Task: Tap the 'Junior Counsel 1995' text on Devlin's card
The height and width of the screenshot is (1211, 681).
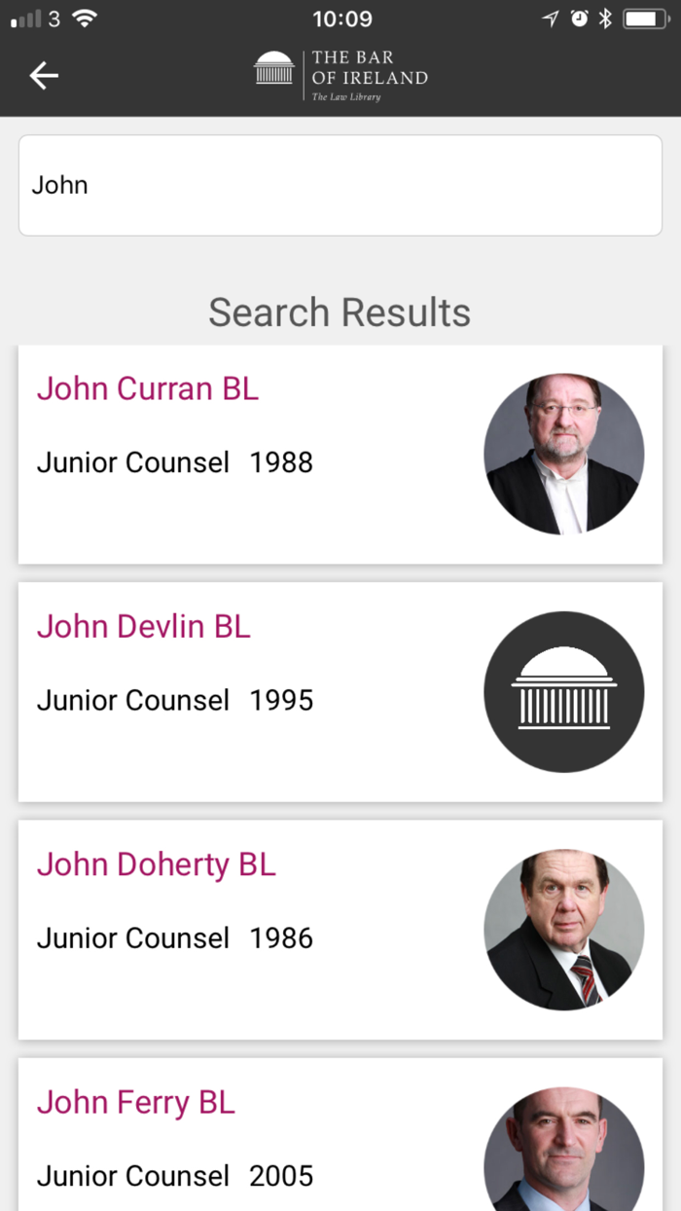Action: 175,700
